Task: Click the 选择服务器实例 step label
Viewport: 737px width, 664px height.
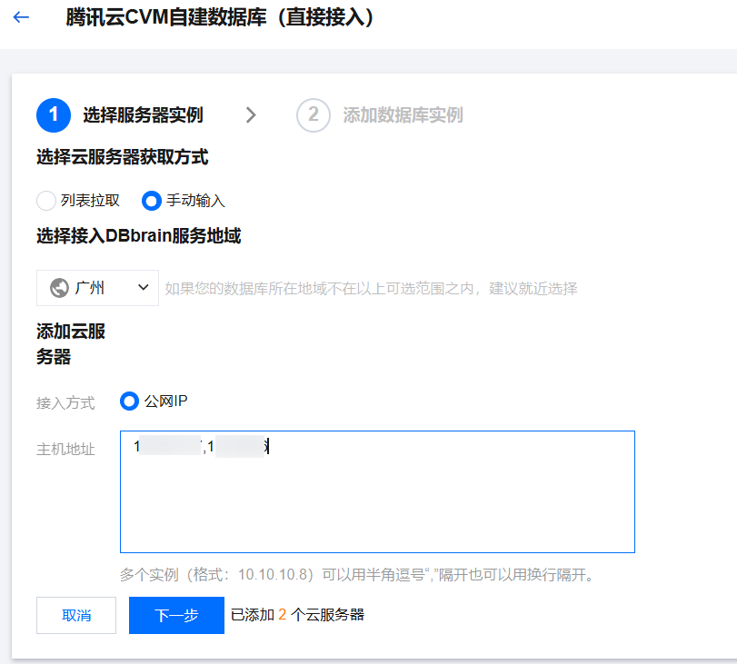Action: (143, 115)
